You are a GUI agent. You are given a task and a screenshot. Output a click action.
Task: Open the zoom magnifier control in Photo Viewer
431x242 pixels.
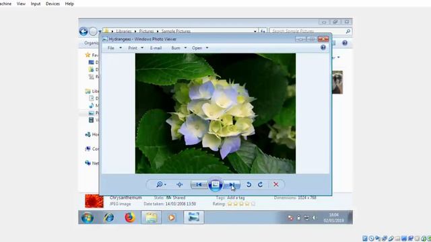pos(161,185)
